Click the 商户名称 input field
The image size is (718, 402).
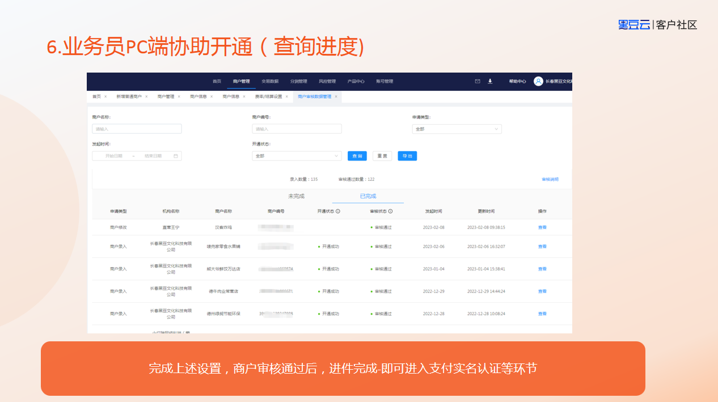tap(137, 129)
